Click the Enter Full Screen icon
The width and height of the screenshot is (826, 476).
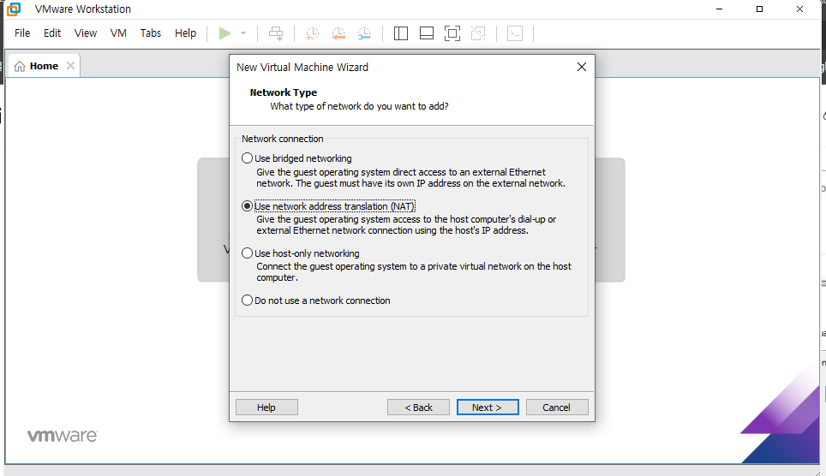(452, 33)
